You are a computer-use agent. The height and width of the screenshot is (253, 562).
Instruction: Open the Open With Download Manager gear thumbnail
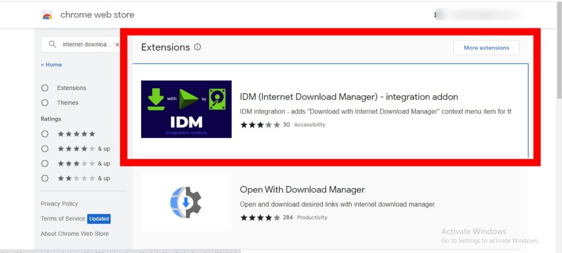[187, 202]
